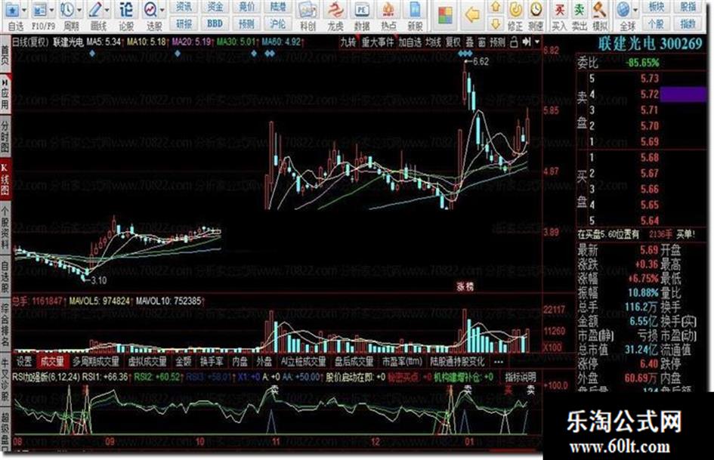Switch to the 市盈率(ttm) tab
The height and width of the screenshot is (460, 714).
(x=402, y=362)
